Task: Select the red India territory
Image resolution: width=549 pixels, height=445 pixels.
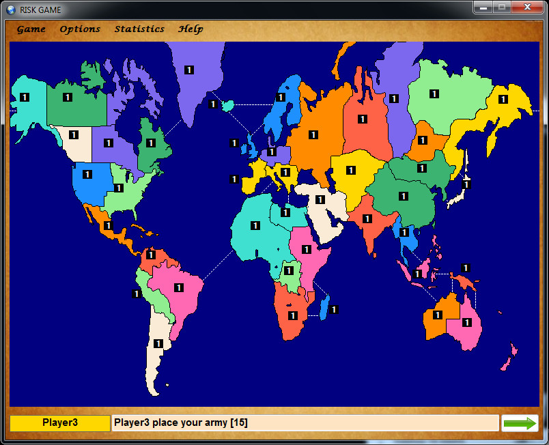Action: [x=367, y=218]
